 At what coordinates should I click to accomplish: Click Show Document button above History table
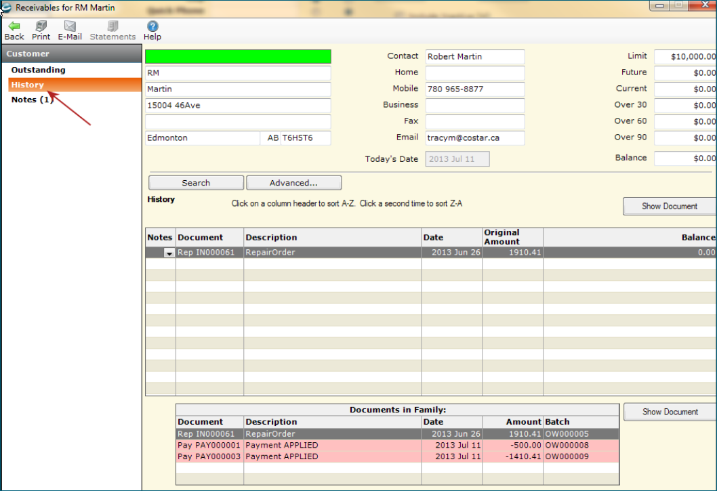pyautogui.click(x=670, y=206)
